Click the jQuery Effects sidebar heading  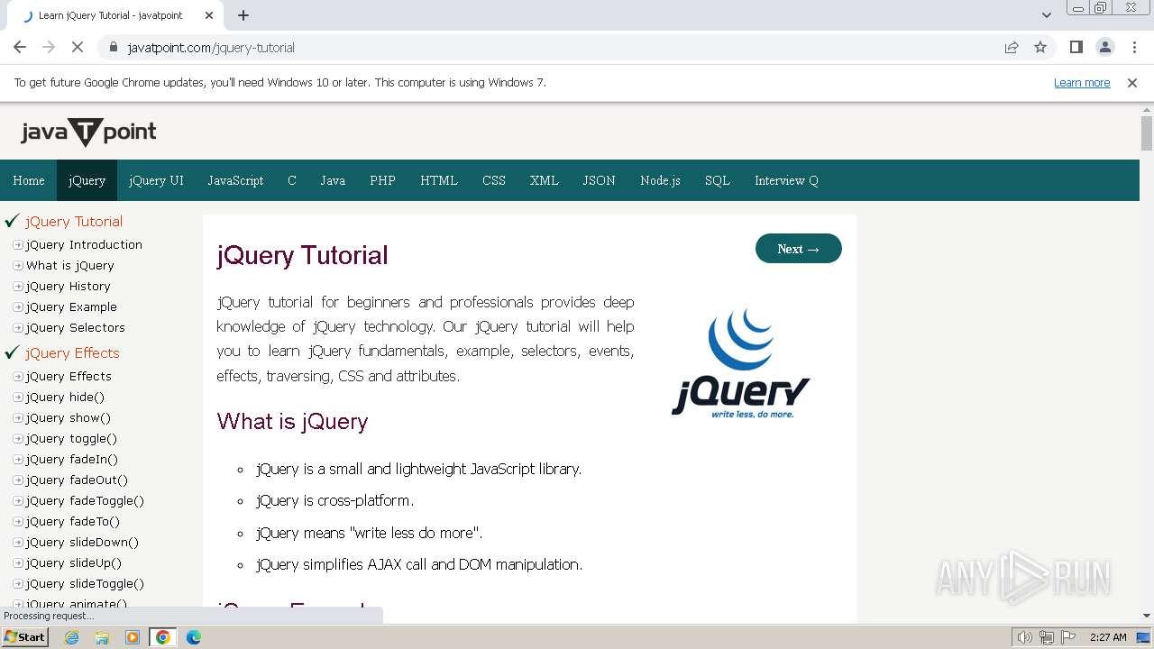(x=72, y=352)
